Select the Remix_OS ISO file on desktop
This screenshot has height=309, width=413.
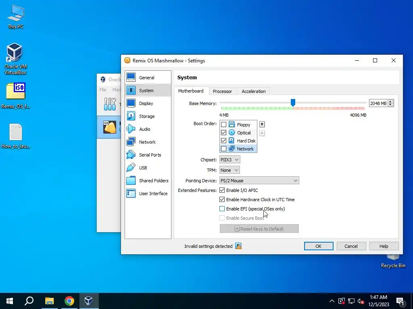click(16, 96)
